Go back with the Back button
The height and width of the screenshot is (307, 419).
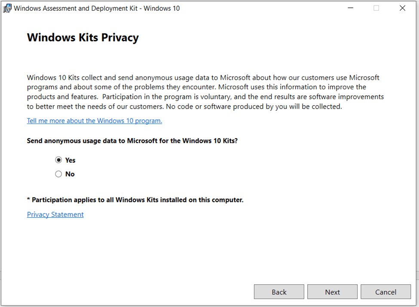[279, 292]
